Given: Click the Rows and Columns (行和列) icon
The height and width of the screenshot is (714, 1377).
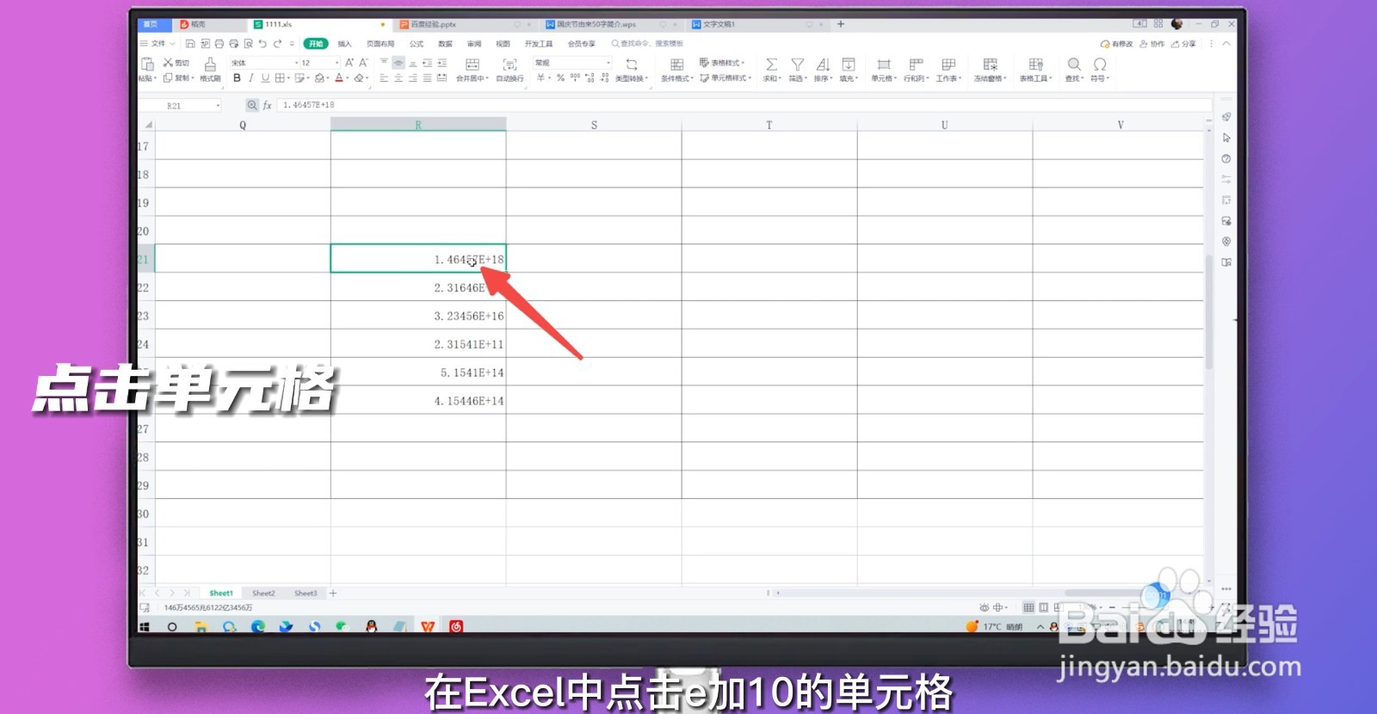Looking at the screenshot, I should [x=916, y=65].
